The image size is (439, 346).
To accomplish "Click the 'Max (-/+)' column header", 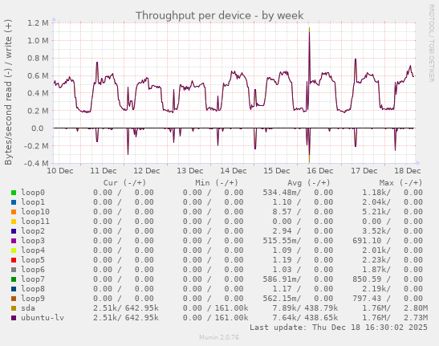I will (x=400, y=183).
